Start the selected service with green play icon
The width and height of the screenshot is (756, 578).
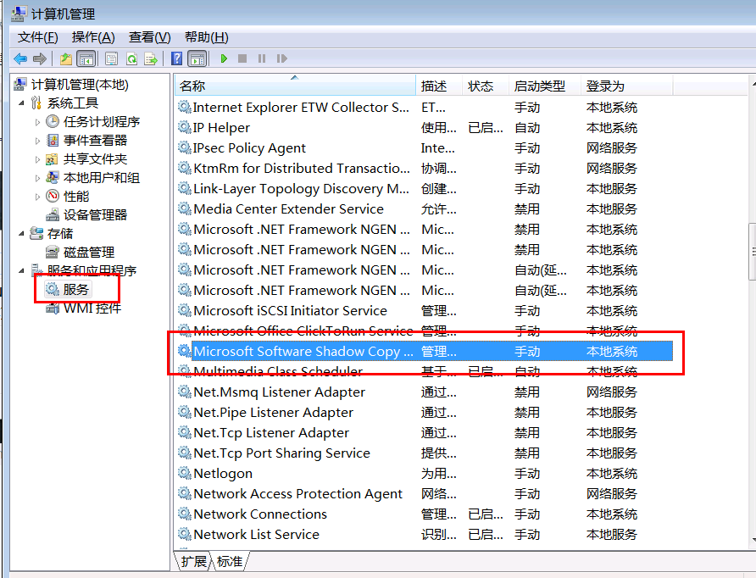click(x=224, y=58)
